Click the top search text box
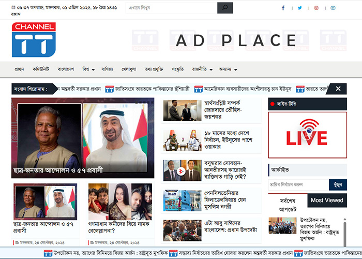The image size is (362, 259). (171, 8)
